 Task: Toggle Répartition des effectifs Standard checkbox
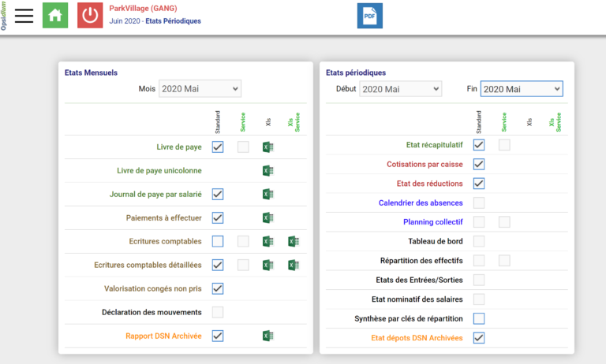pyautogui.click(x=479, y=261)
